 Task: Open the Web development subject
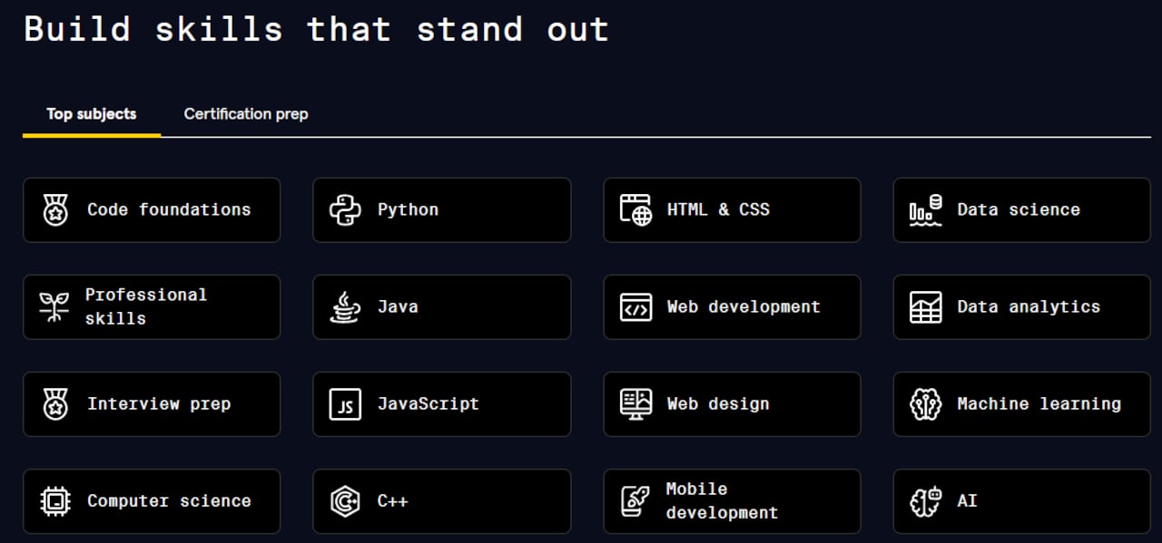(732, 307)
